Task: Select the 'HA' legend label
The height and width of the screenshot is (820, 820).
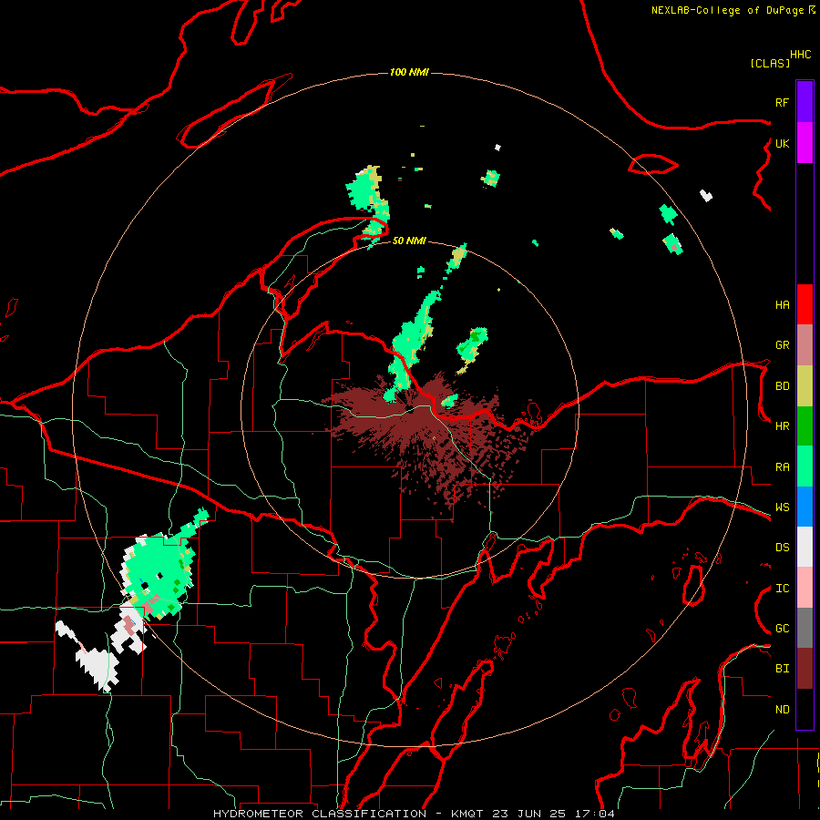Action: (x=782, y=305)
